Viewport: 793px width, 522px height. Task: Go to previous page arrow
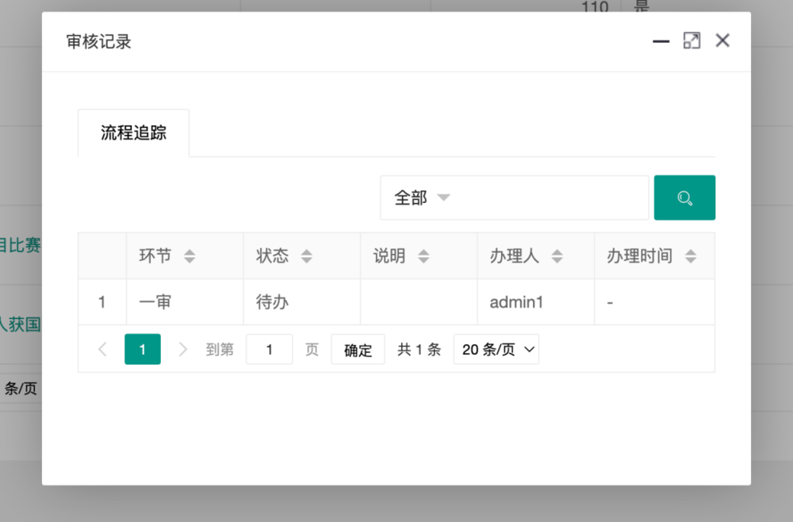(x=102, y=349)
